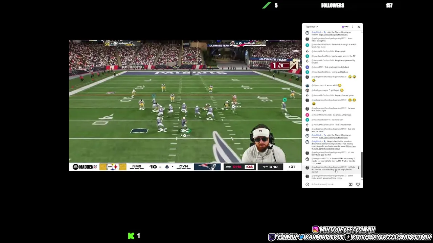Click the TikTok icon in the social overlay
This screenshot has width=433, height=243.
click(348, 237)
